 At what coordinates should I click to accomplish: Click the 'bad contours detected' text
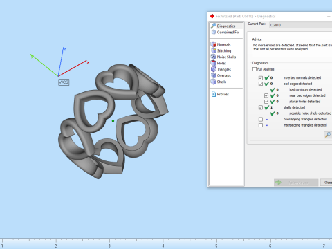[x=306, y=89]
